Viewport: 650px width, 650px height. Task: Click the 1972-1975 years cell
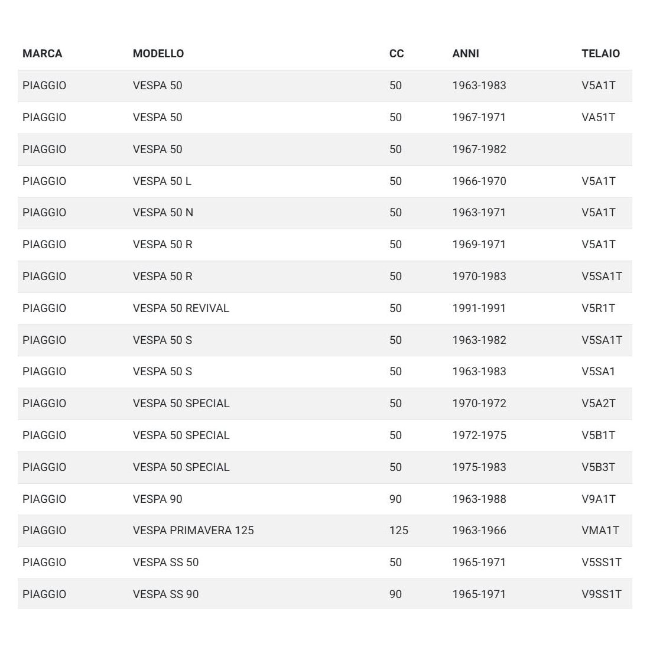pos(479,435)
